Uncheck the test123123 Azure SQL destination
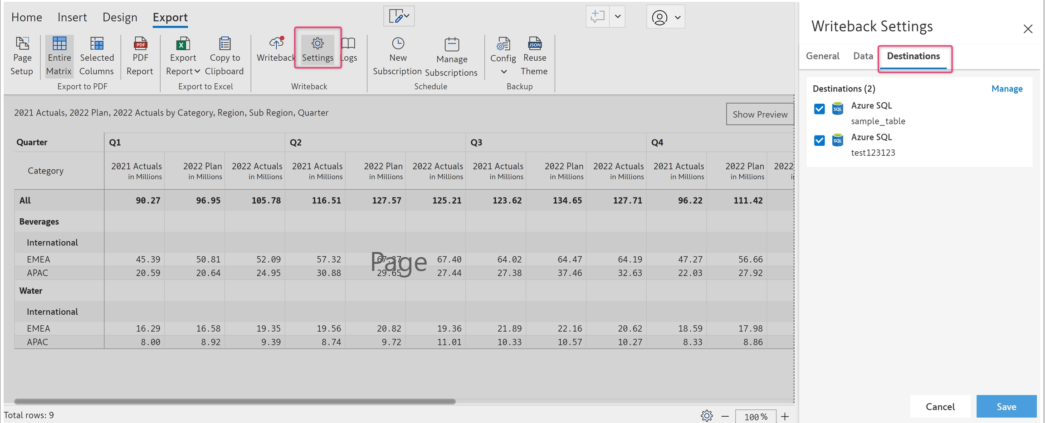The image size is (1045, 423). [819, 140]
